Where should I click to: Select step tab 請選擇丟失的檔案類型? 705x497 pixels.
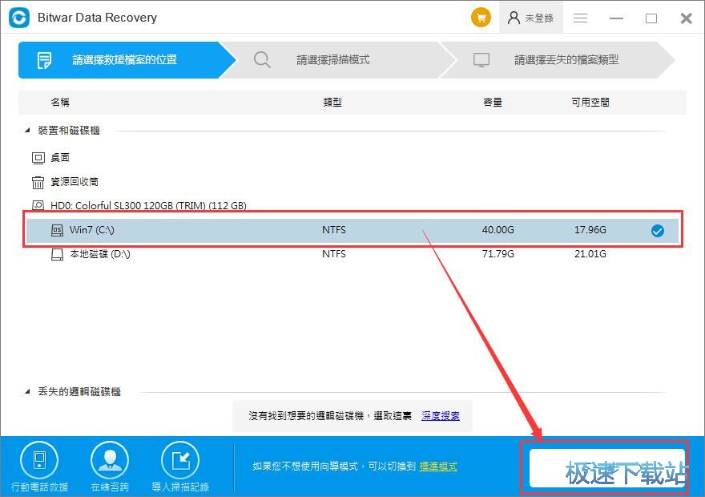[558, 60]
